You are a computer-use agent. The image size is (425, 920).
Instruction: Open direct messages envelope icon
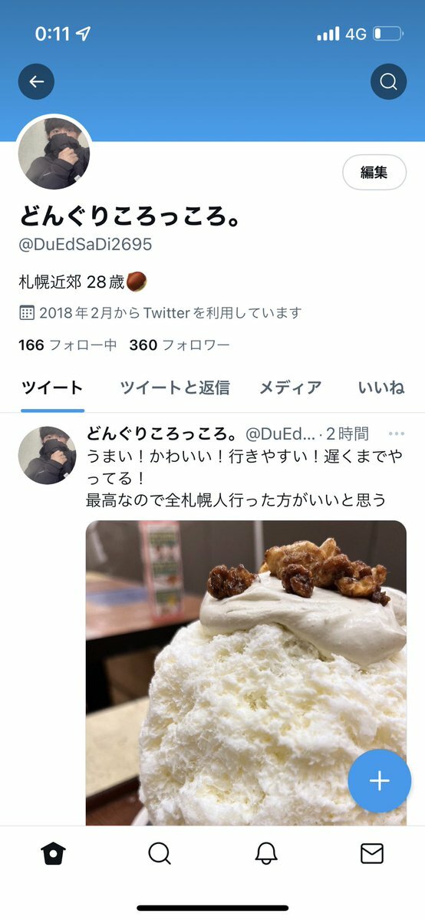pos(372,854)
